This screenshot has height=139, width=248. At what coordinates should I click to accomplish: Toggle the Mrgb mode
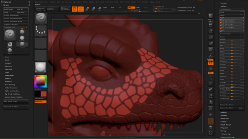[x=105, y=7]
